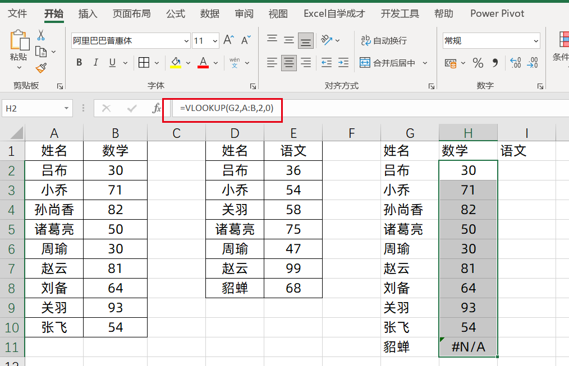569x366 pixels.
Task: Increase decimal places
Action: [x=515, y=63]
